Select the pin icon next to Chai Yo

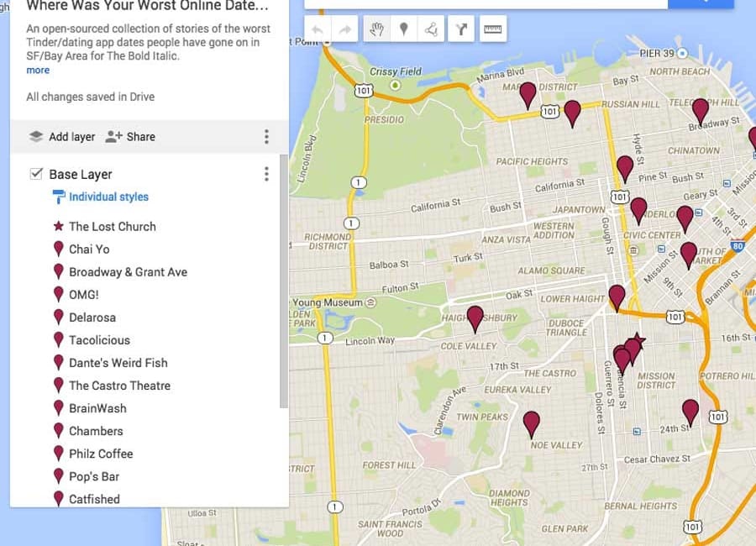click(58, 249)
